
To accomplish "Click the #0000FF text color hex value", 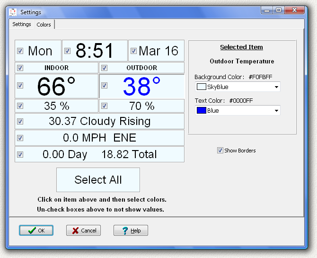I will (x=241, y=100).
